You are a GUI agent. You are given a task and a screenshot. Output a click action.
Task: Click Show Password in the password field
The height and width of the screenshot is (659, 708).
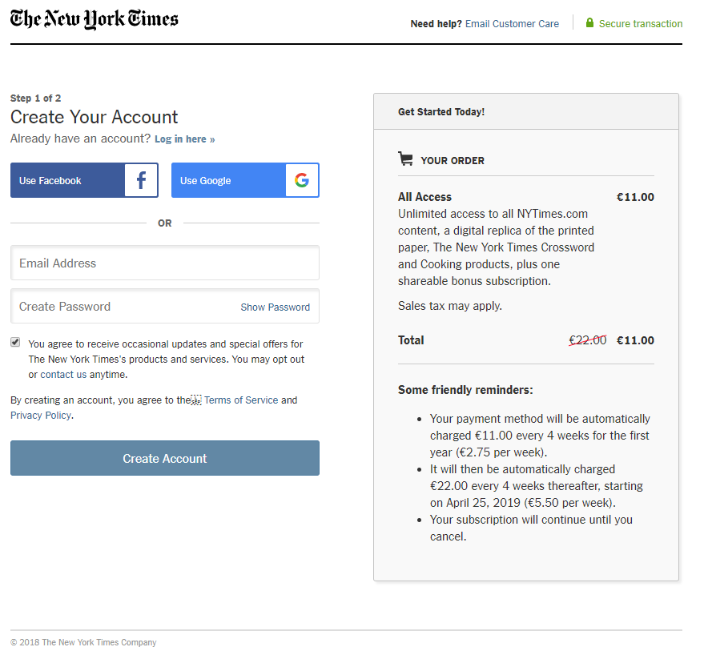click(275, 307)
